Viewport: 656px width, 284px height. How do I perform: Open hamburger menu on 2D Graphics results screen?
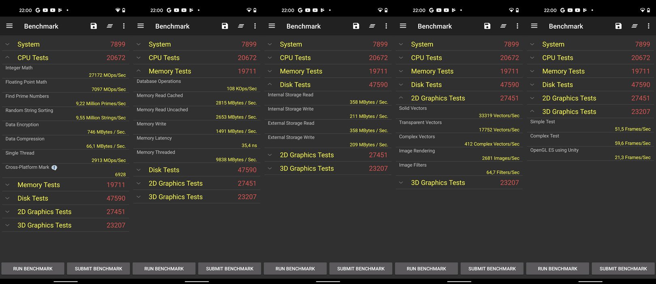click(403, 26)
